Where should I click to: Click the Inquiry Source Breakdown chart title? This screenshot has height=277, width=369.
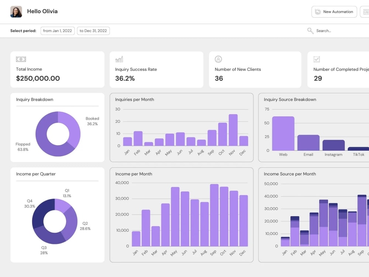[x=290, y=99]
